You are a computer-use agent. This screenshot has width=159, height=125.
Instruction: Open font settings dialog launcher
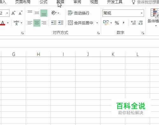click(x=22, y=33)
